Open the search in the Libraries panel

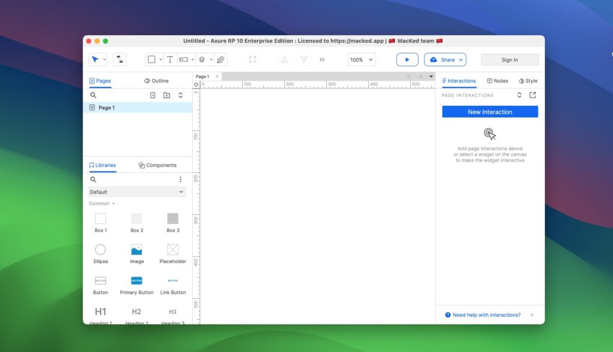point(93,179)
